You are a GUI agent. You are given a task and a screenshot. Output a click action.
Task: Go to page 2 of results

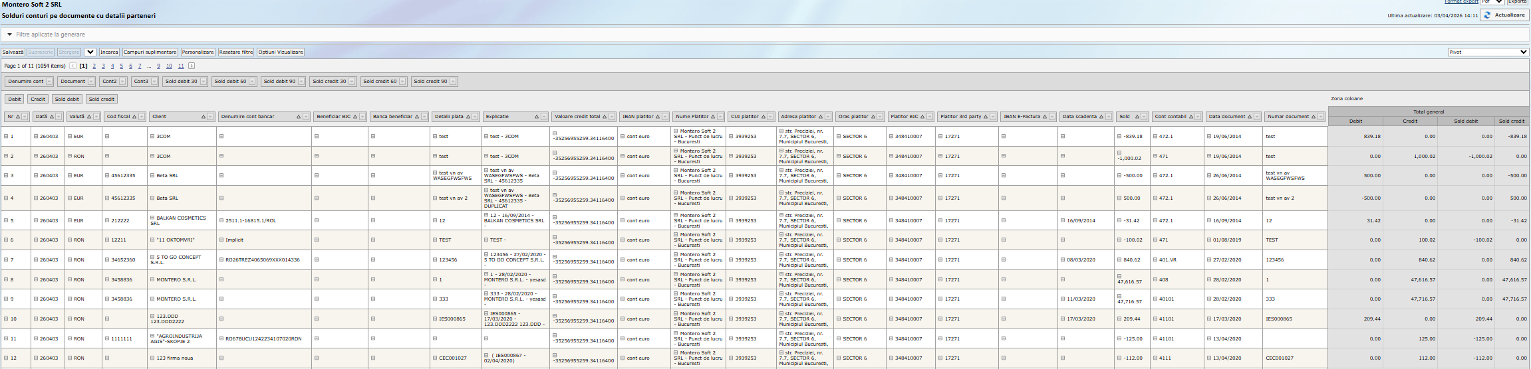[94, 66]
